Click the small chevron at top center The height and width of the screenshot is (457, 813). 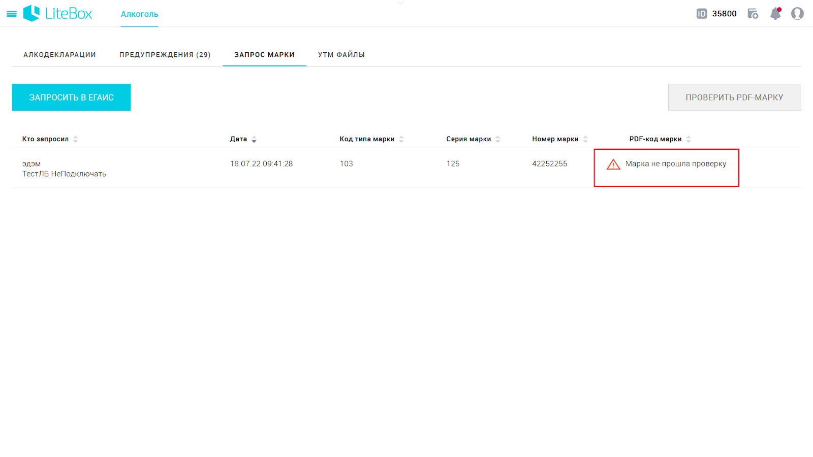pos(401,3)
